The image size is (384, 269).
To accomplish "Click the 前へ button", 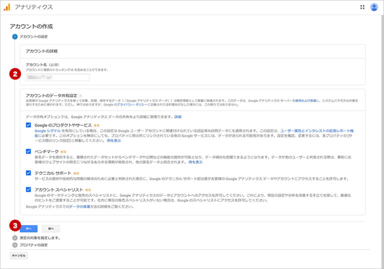I will pos(50,229).
